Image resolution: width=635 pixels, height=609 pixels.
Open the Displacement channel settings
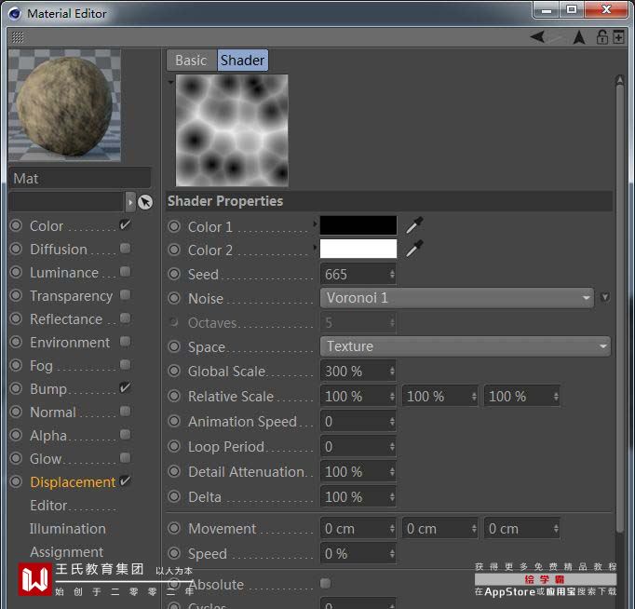point(73,481)
